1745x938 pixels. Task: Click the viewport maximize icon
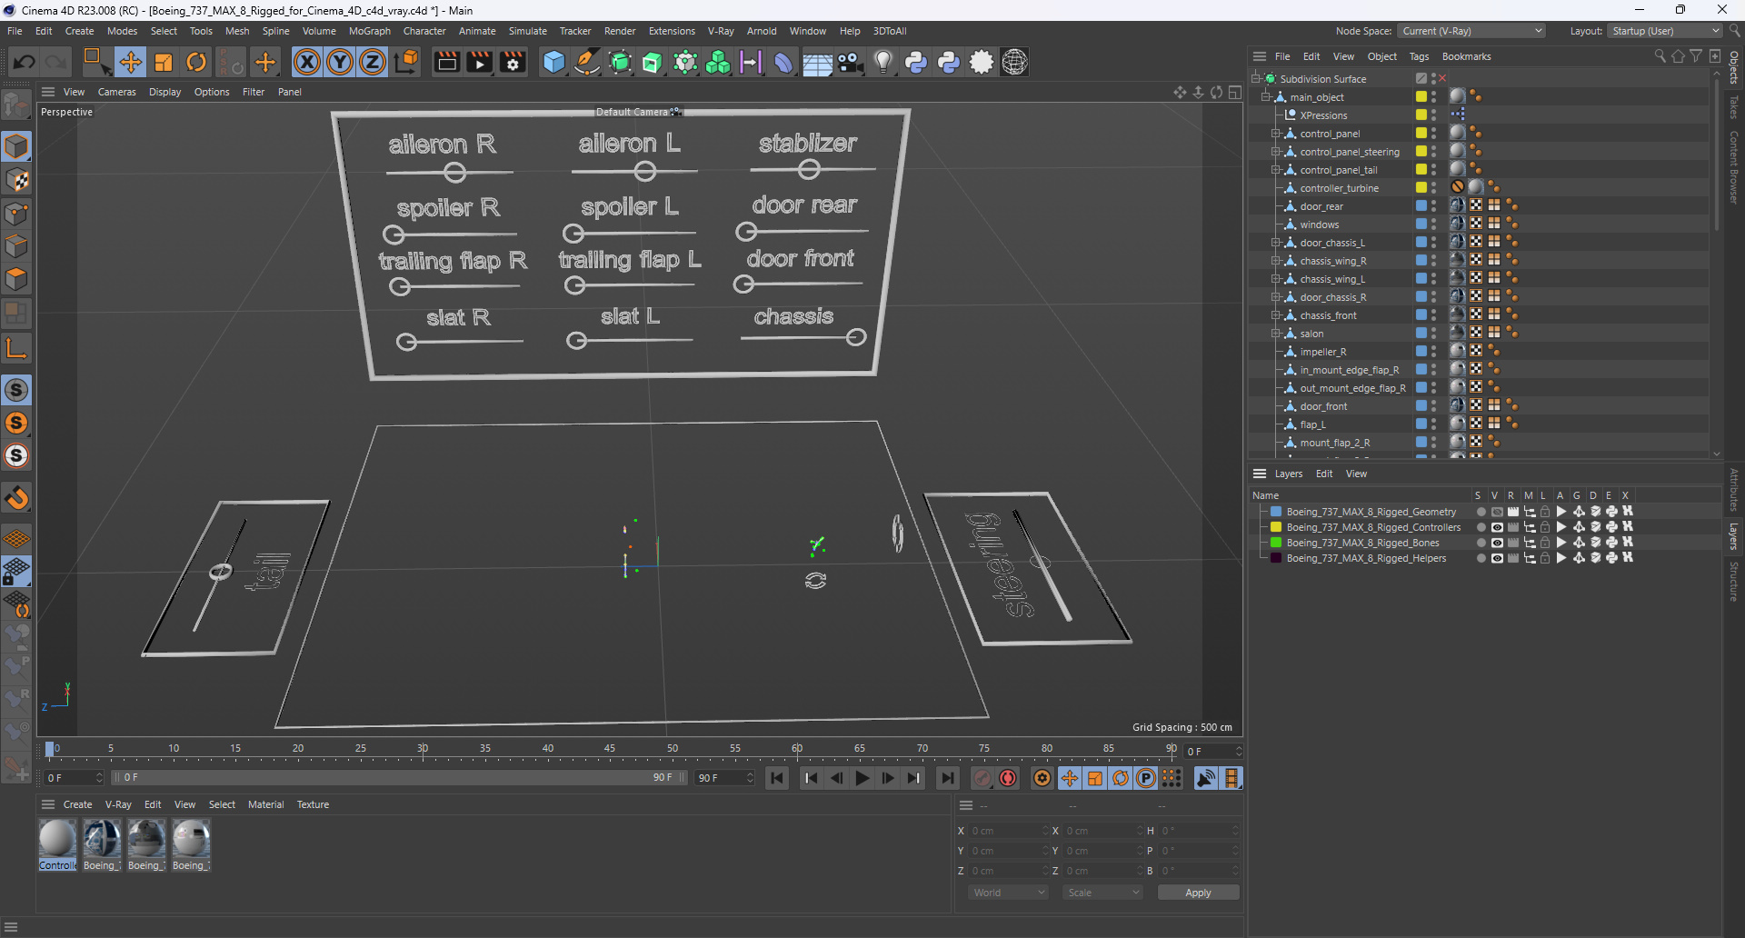1234,92
